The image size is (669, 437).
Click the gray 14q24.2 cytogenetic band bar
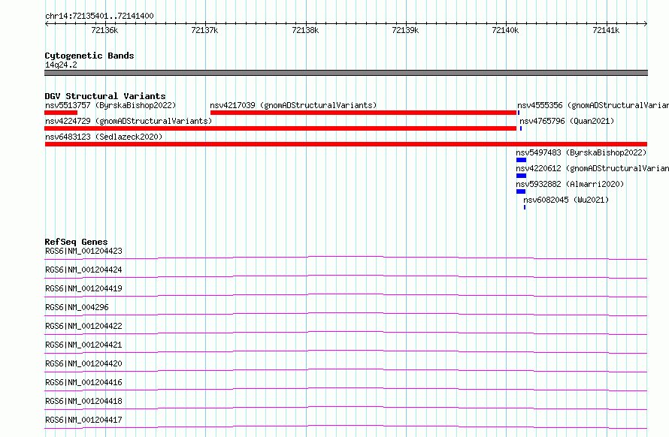[x=346, y=73]
